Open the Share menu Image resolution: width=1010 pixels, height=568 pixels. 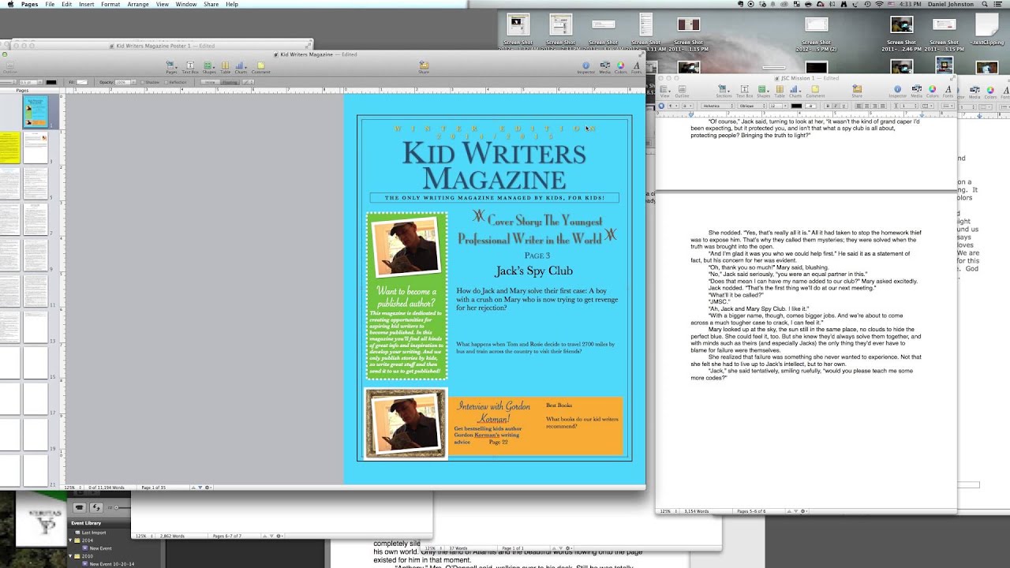211,4
